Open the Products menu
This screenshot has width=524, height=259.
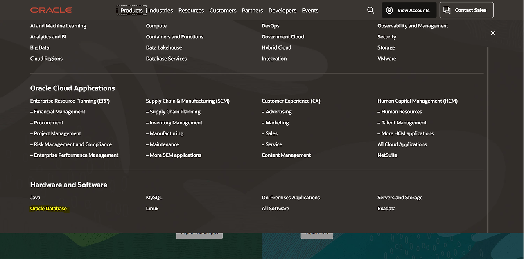[x=132, y=10]
